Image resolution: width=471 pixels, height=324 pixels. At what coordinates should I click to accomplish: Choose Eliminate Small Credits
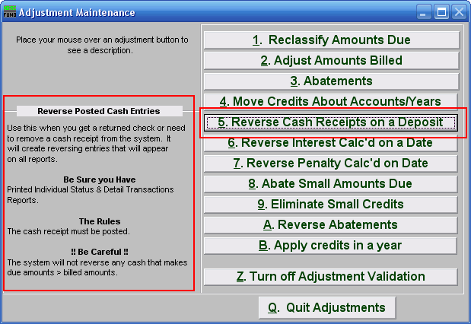coord(331,204)
